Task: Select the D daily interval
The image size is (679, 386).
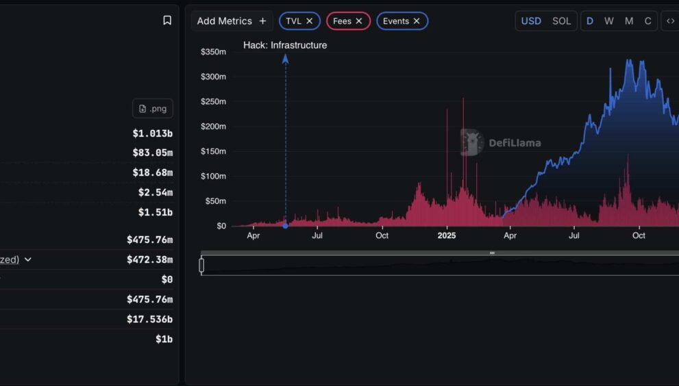Action: click(x=589, y=21)
